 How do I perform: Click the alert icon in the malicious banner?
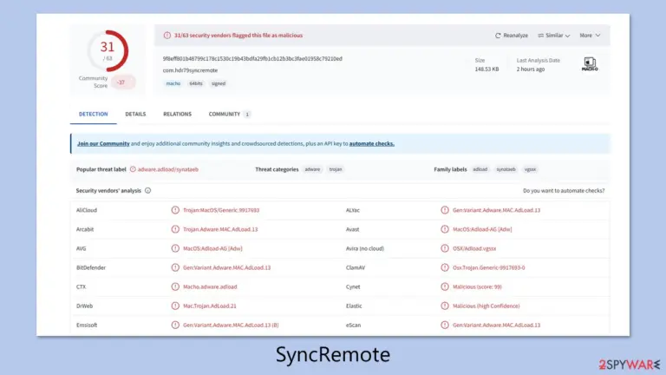pos(166,36)
